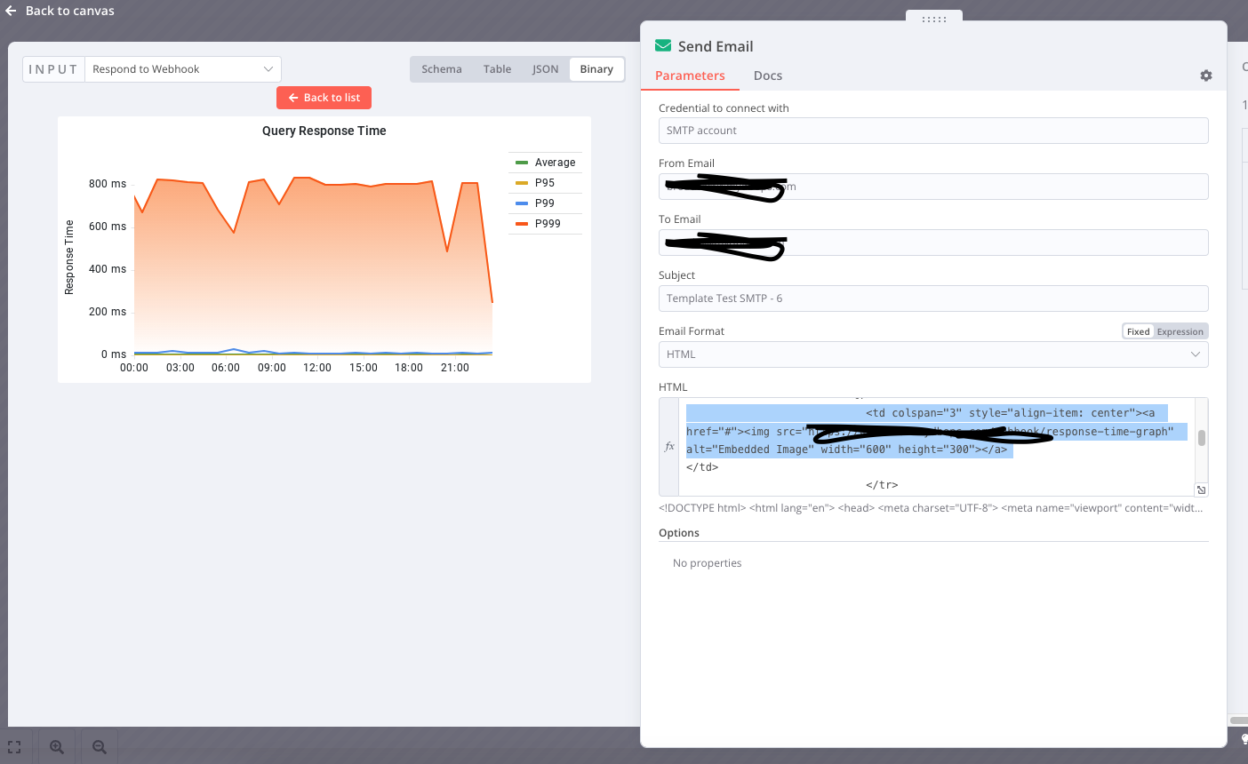Viewport: 1248px width, 764px height.
Task: Open the Email Format HTML dropdown
Action: click(933, 354)
